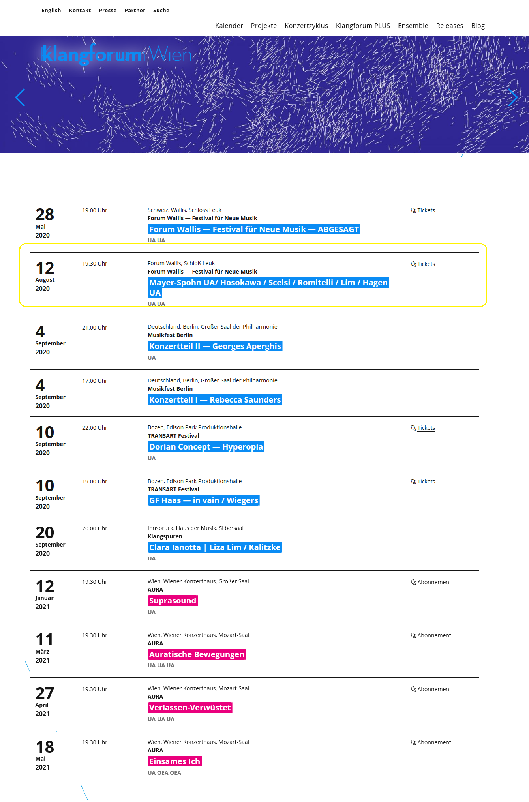
Task: Open the Auratische Bewegungen concert
Action: tap(197, 654)
